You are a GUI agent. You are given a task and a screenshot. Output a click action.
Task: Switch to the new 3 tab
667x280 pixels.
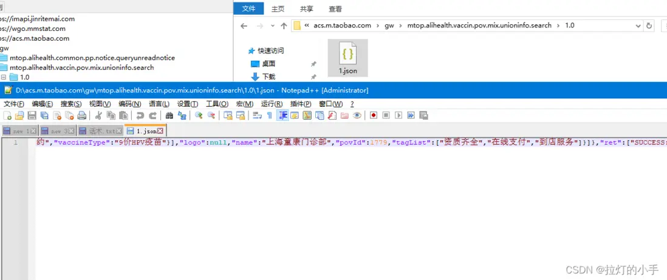click(58, 131)
